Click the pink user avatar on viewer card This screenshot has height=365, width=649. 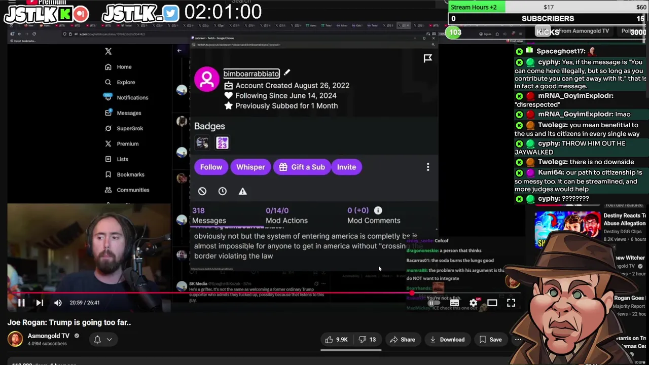point(207,80)
